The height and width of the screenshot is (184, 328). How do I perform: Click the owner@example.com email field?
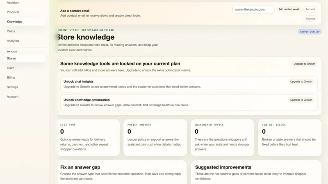253,9
